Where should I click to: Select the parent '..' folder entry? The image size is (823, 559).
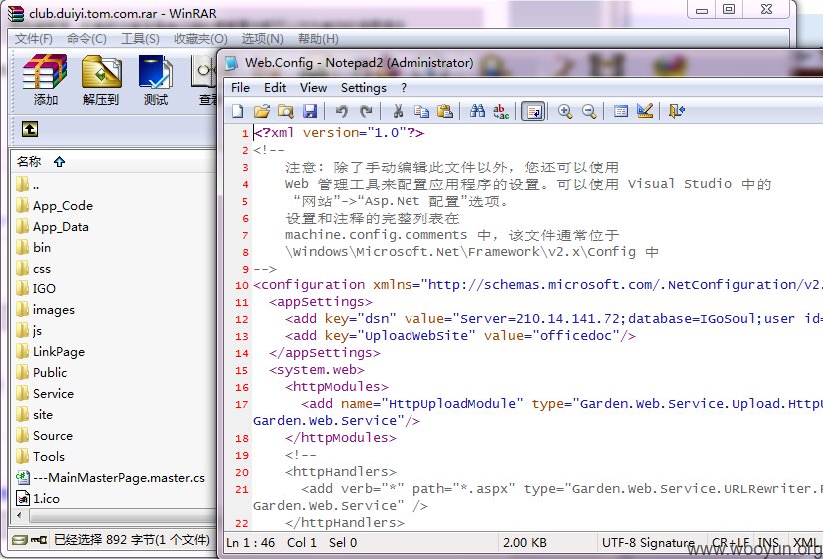(28, 185)
